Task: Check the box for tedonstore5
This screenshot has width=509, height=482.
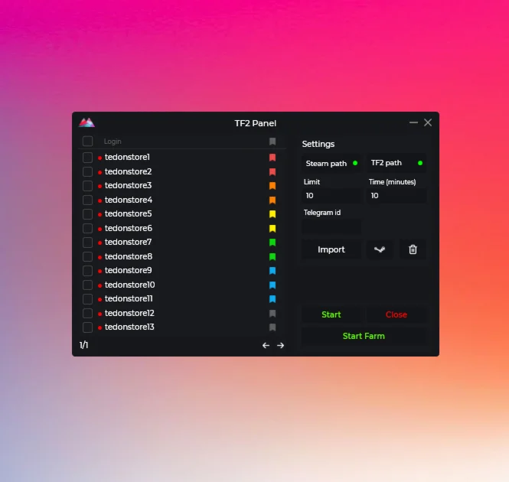Action: 88,214
